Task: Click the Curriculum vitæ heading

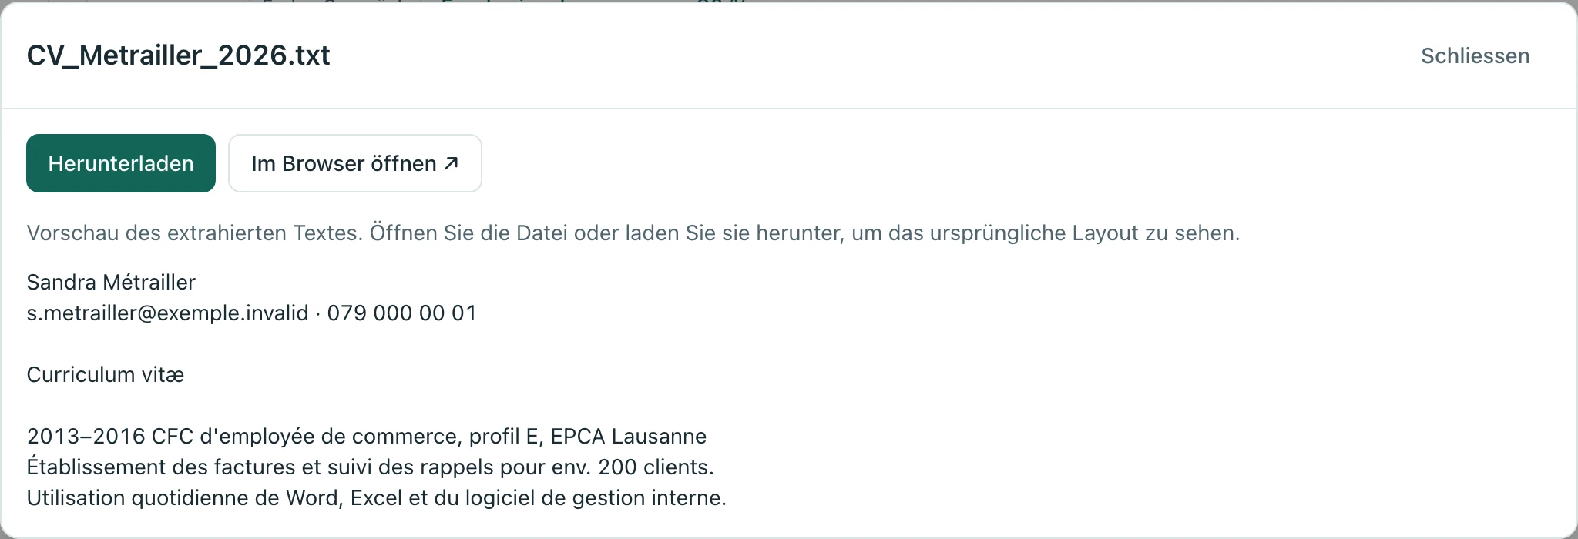Action: point(106,374)
